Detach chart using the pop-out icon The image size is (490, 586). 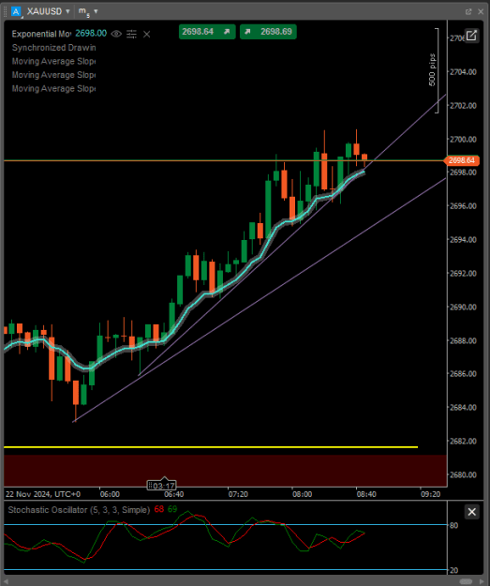(x=468, y=12)
